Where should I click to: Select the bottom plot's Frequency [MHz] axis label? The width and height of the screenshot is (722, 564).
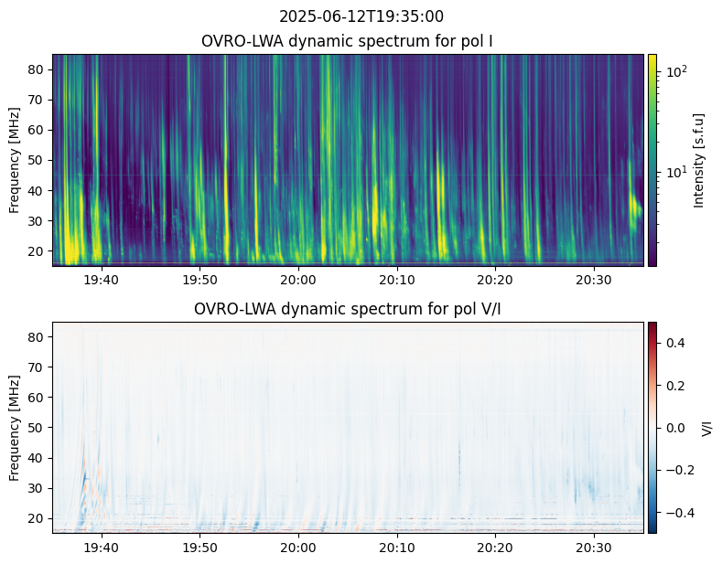click(x=15, y=427)
